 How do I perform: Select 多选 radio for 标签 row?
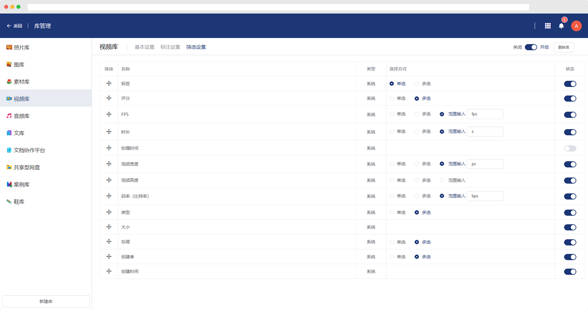pyautogui.click(x=416, y=84)
